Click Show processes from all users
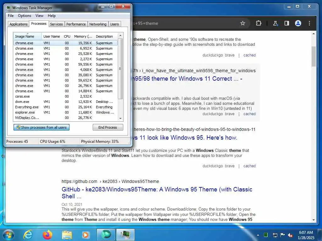 click(42, 127)
